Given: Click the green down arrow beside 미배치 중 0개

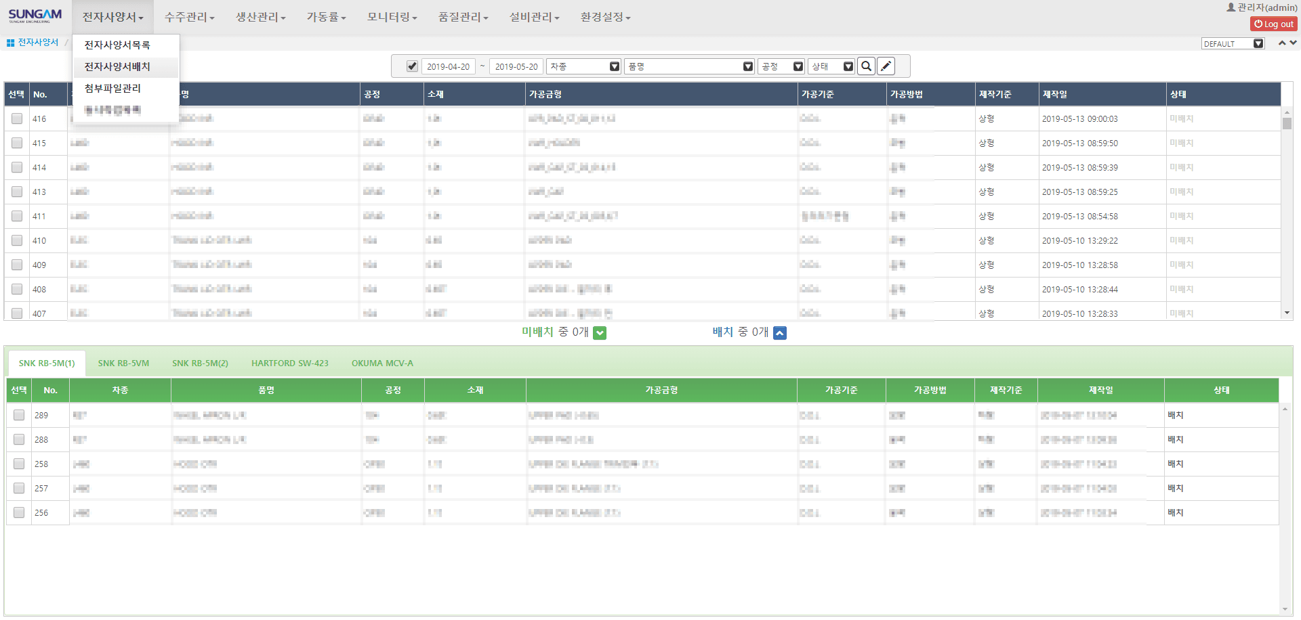Looking at the screenshot, I should [599, 332].
